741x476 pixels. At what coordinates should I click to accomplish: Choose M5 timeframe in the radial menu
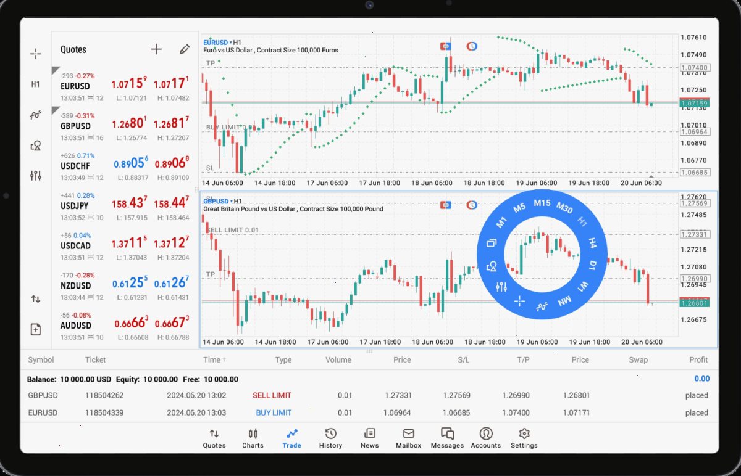[x=519, y=208]
